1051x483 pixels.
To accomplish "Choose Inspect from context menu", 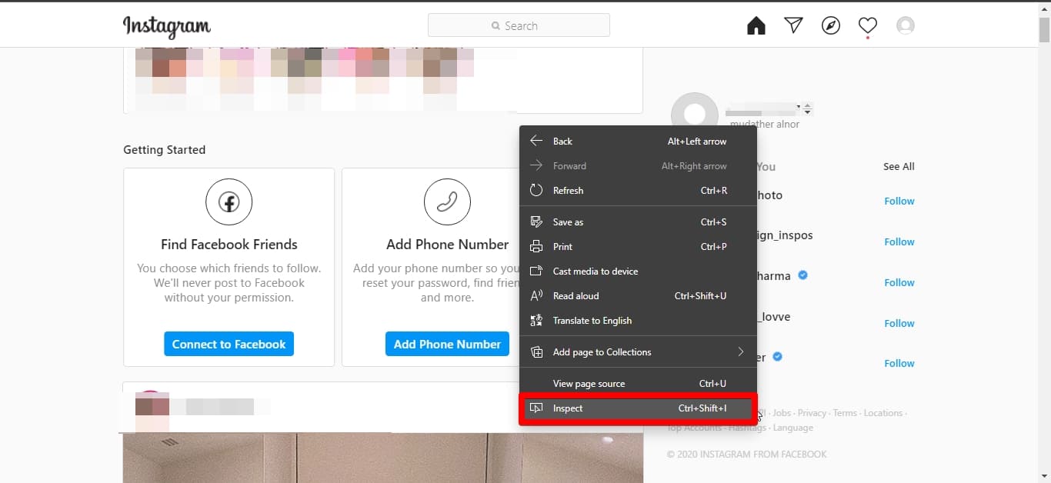I will [x=639, y=408].
